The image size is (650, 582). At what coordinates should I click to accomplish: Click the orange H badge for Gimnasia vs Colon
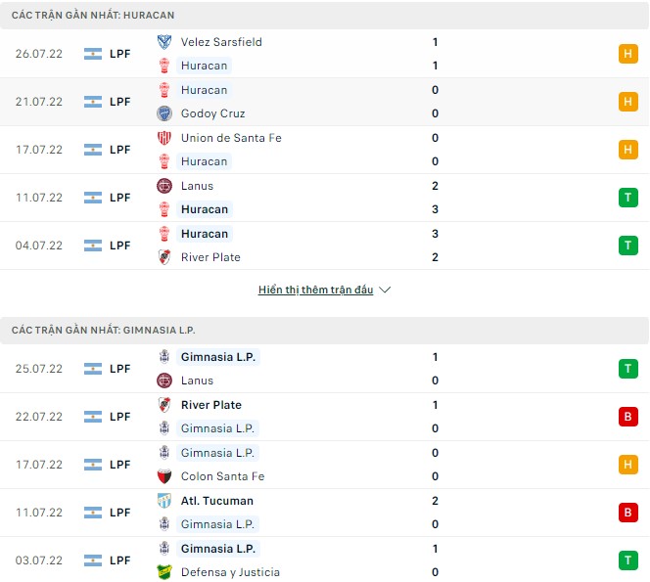click(627, 465)
